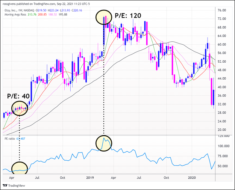Click the 2020 time axis label
The image size is (235, 190).
click(192, 178)
